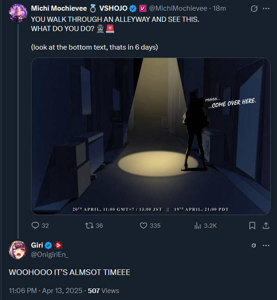Click the Grok icon on Giri's reply
Viewport: 277px width, 300px height.
pos(253,245)
